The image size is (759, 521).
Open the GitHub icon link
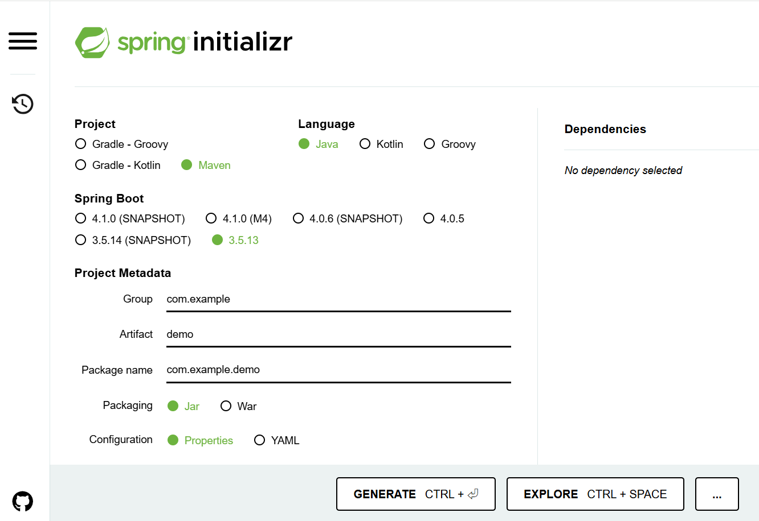point(23,501)
